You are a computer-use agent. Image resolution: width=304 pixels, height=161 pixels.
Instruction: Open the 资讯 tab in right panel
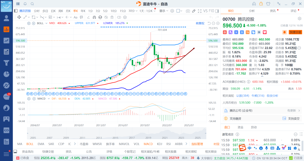click(273, 11)
